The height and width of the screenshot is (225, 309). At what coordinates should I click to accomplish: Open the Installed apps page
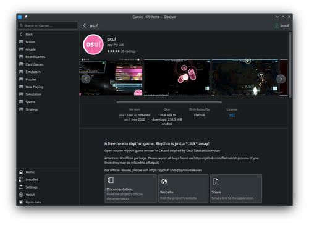coord(48,180)
